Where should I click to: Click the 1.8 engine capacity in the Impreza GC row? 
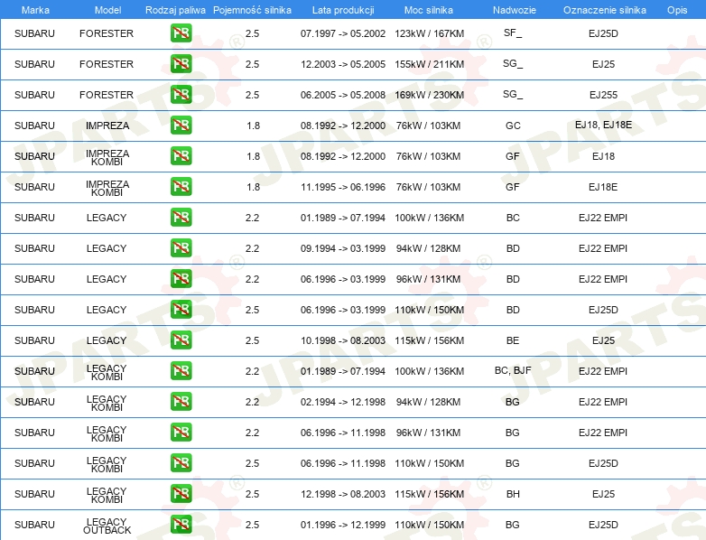point(253,126)
